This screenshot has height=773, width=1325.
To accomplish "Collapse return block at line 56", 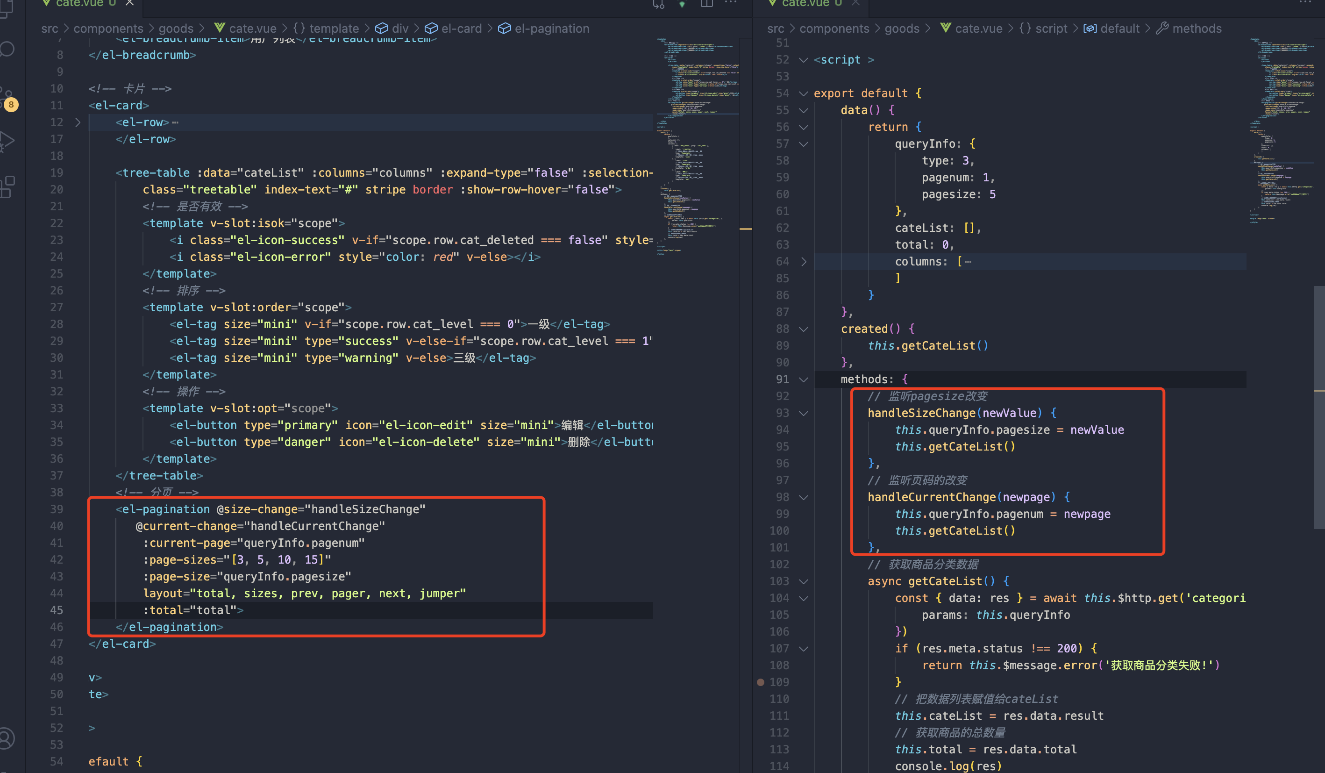I will coord(804,127).
